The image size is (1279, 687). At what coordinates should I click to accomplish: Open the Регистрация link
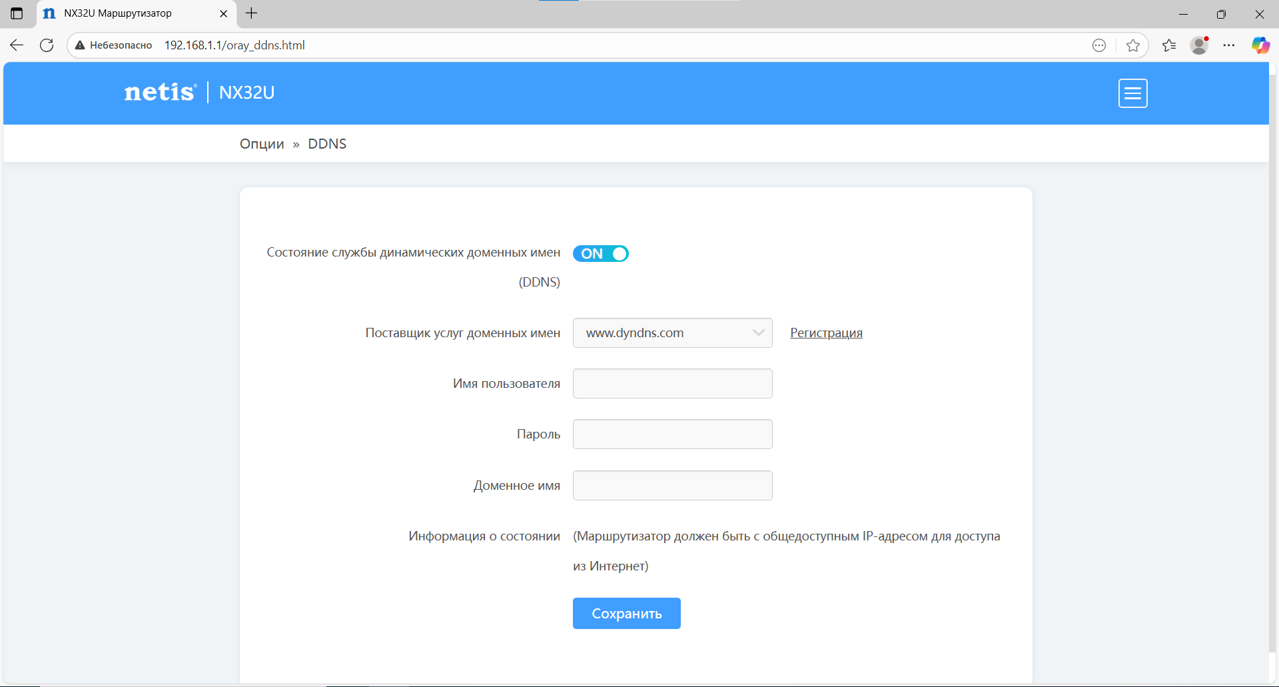pyautogui.click(x=826, y=333)
